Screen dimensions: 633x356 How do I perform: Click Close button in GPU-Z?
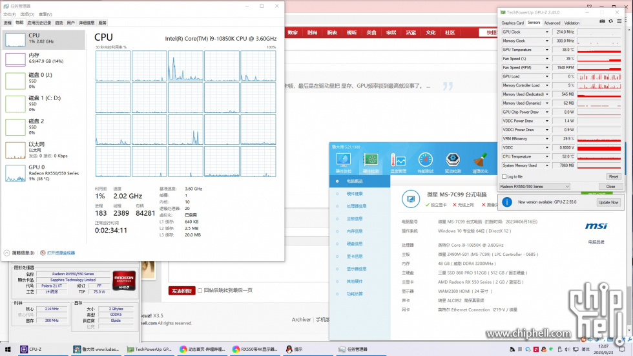(610, 187)
